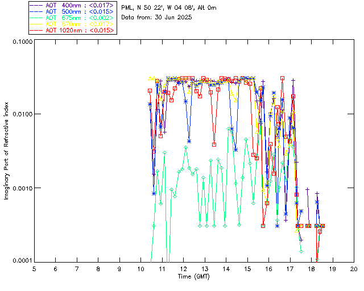Screen dimensions: 364x291
Task: Click the 'Imaginary Part of Refractive Index' axis title
Action: [7, 151]
